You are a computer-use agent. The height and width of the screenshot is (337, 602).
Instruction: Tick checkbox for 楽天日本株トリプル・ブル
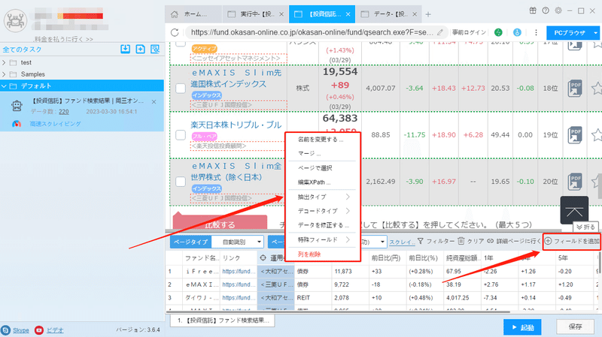coord(181,135)
